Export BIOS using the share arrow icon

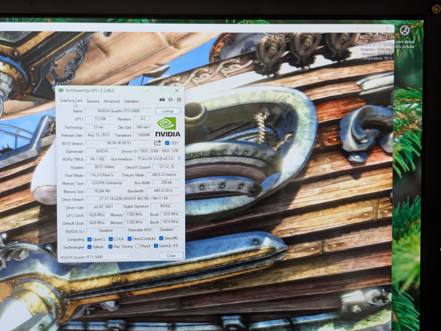(157, 143)
